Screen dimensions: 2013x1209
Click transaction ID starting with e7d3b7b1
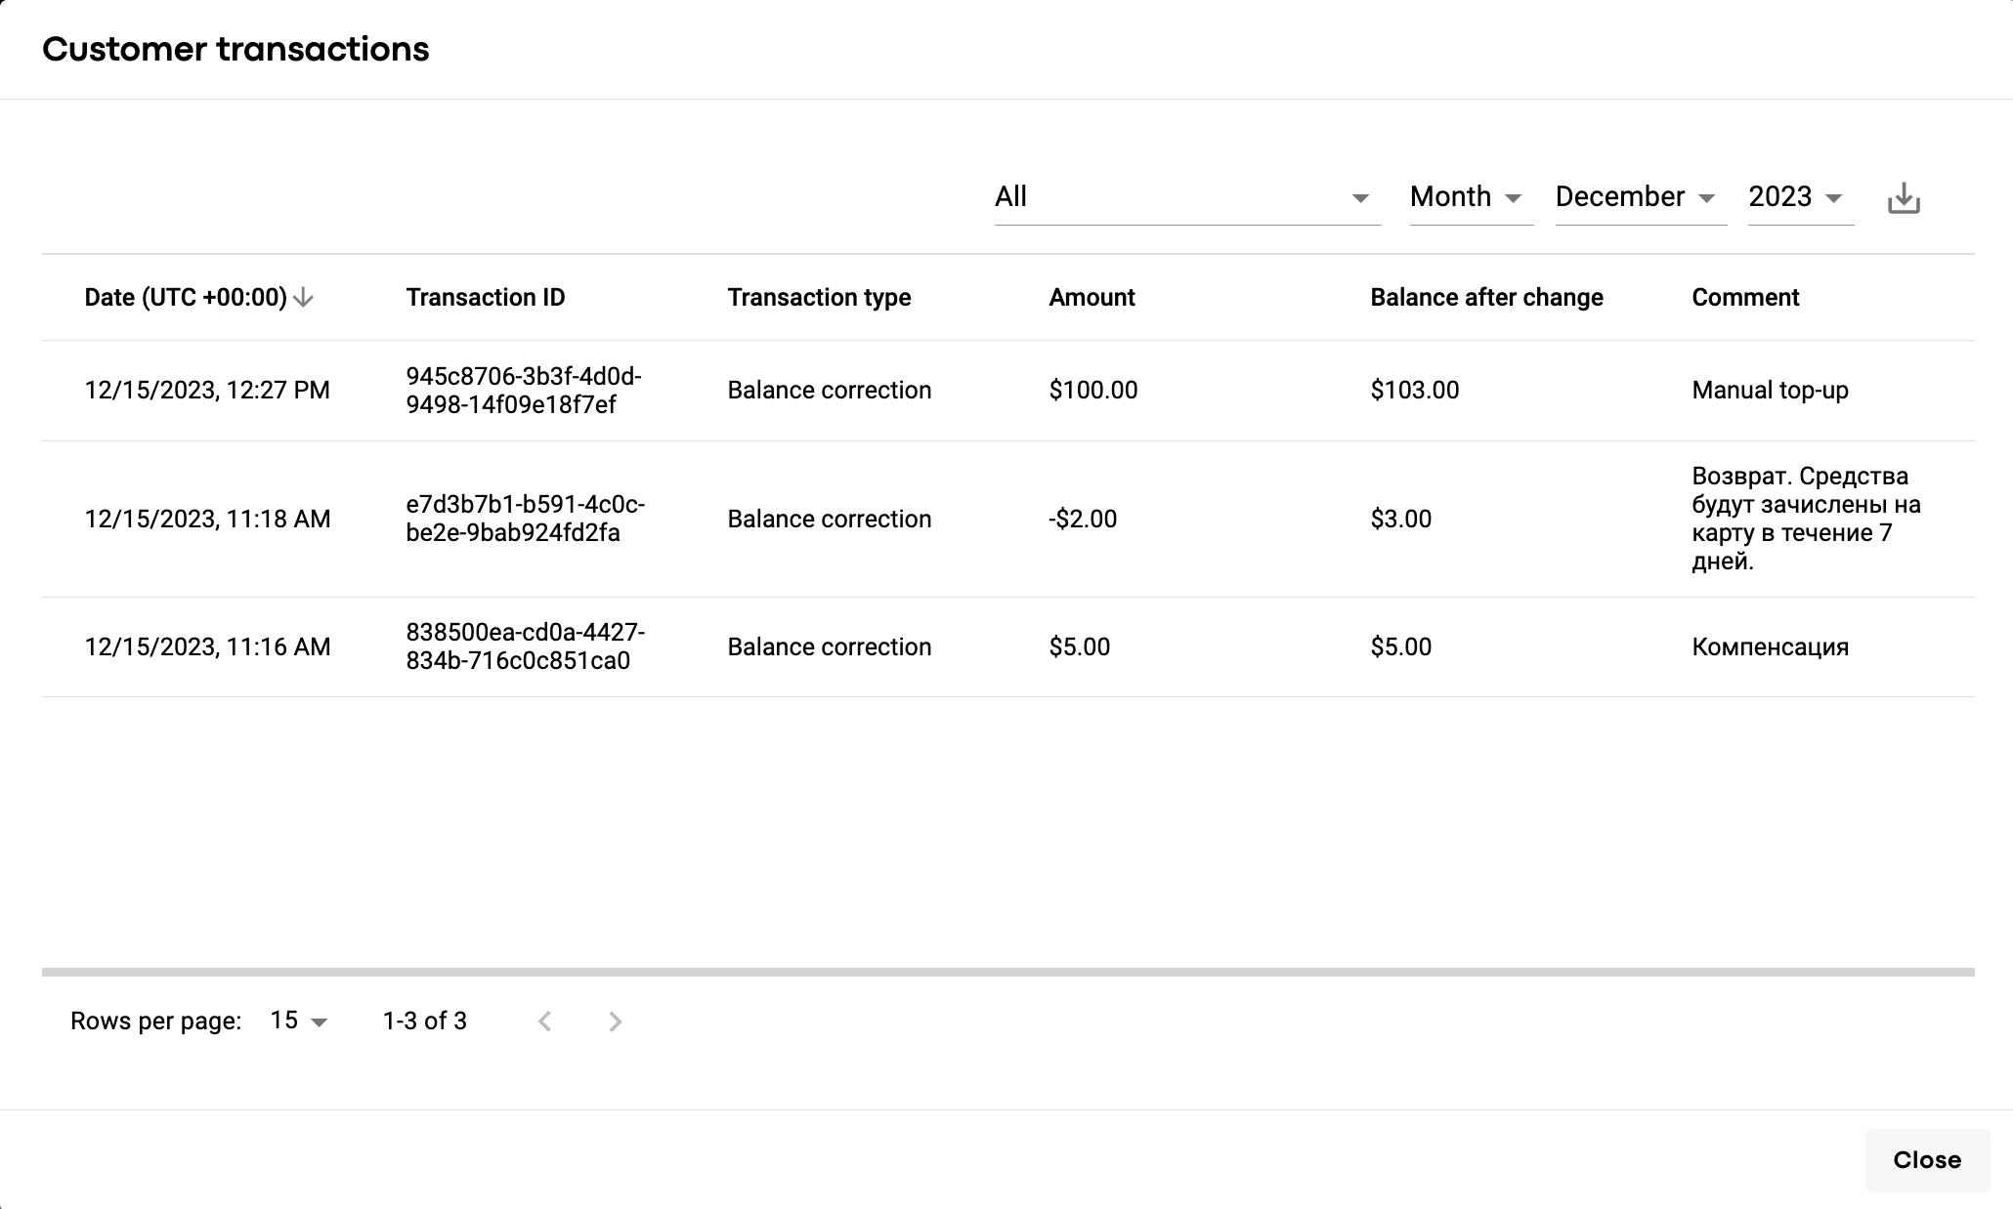pos(525,519)
